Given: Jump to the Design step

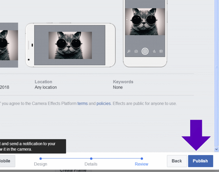Looking at the screenshot, I should click(x=41, y=164).
